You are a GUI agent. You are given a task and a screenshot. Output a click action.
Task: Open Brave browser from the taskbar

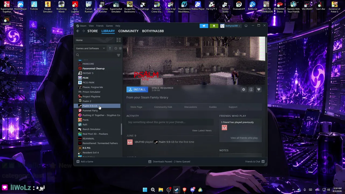coord(184,190)
